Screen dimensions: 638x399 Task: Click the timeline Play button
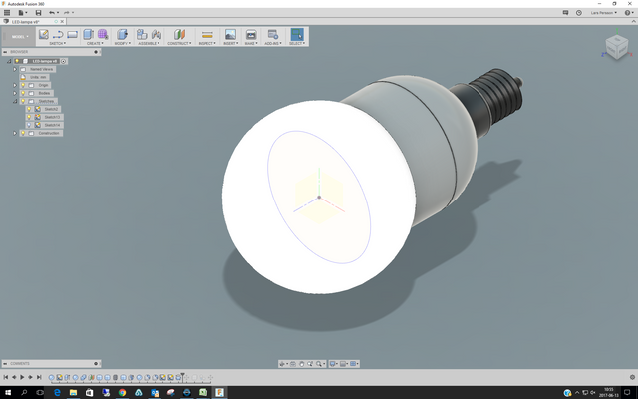tap(22, 377)
